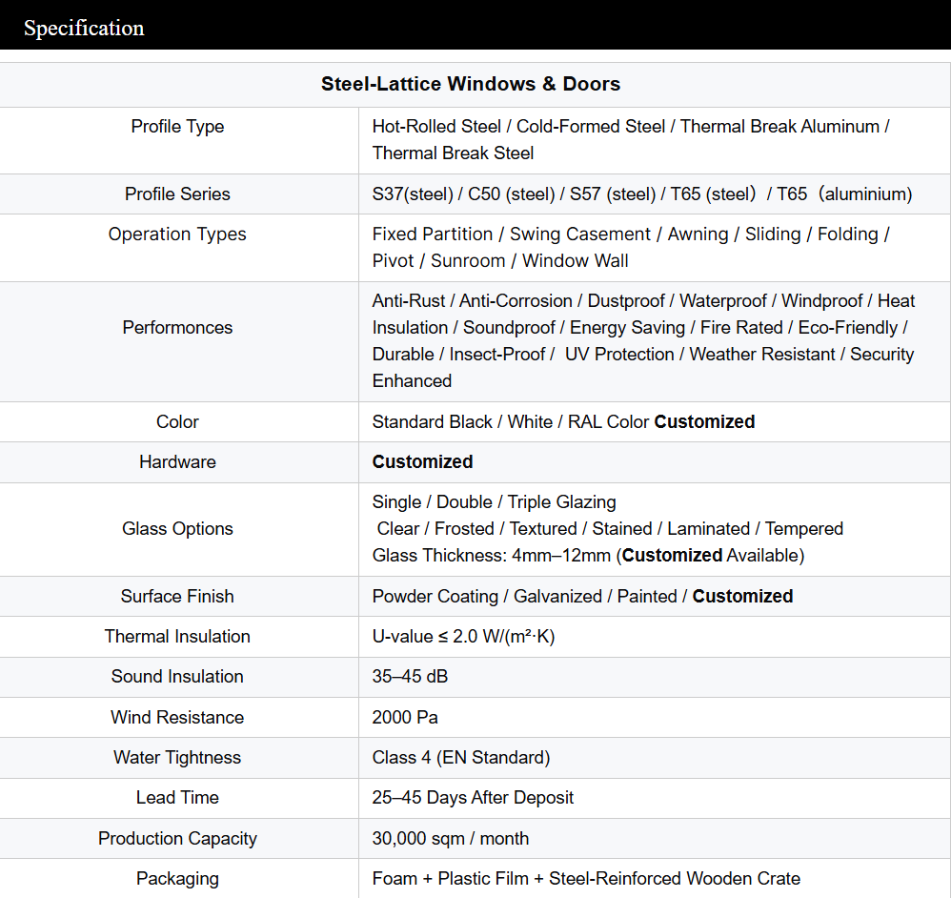951x898 pixels.
Task: Select the U-value thermal insulation text
Action: tap(463, 637)
